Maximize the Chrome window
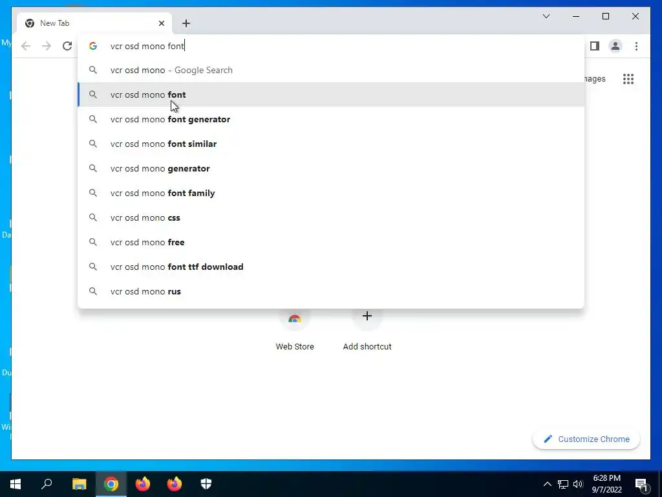The height and width of the screenshot is (497, 662). click(605, 16)
